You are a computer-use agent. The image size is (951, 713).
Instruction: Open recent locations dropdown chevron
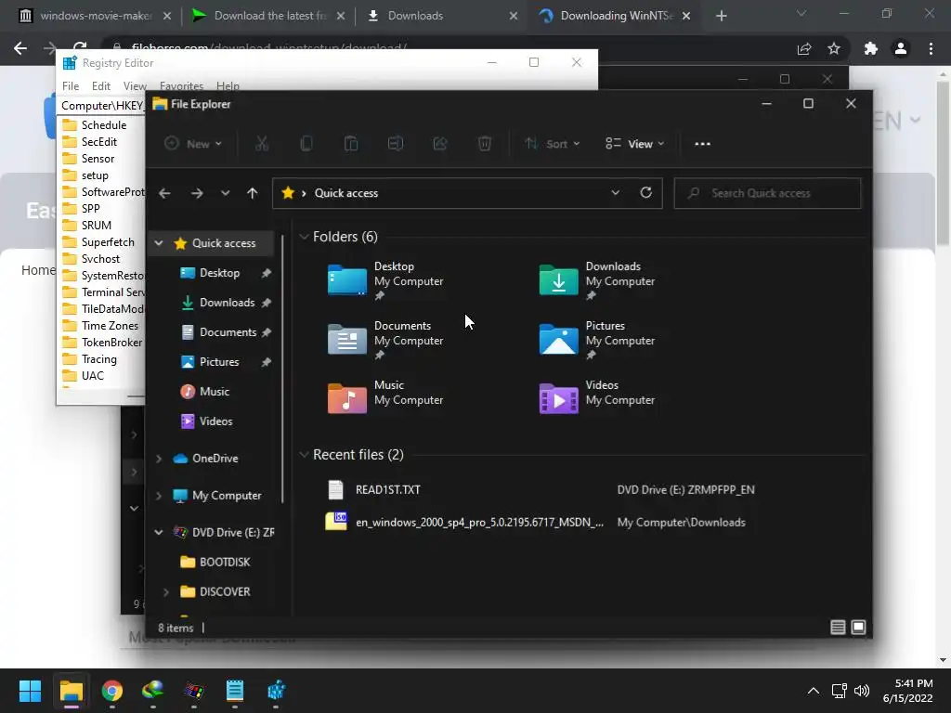225,193
